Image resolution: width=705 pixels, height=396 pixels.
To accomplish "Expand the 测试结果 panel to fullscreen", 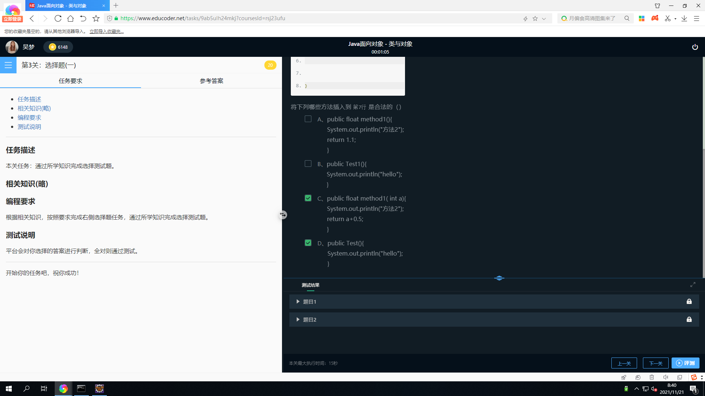I will pyautogui.click(x=693, y=285).
